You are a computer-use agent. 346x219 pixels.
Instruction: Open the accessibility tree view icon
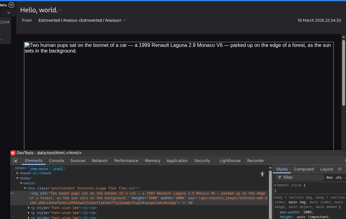click(262, 174)
